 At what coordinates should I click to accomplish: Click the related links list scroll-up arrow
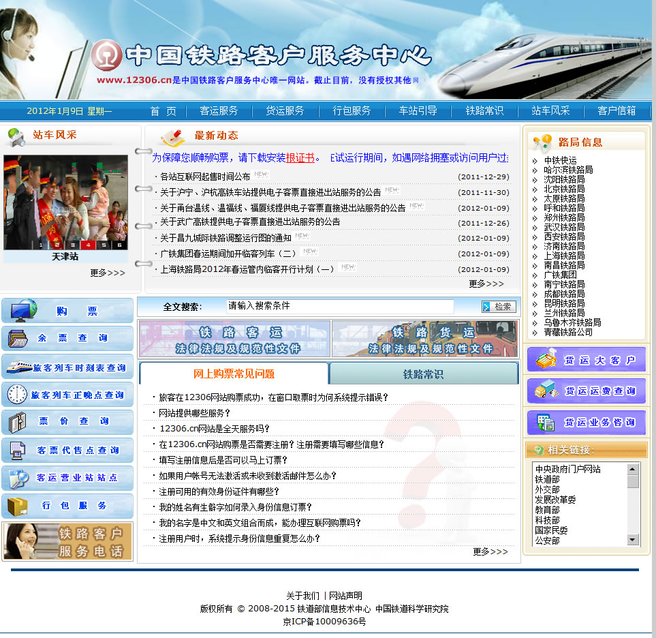633,468
